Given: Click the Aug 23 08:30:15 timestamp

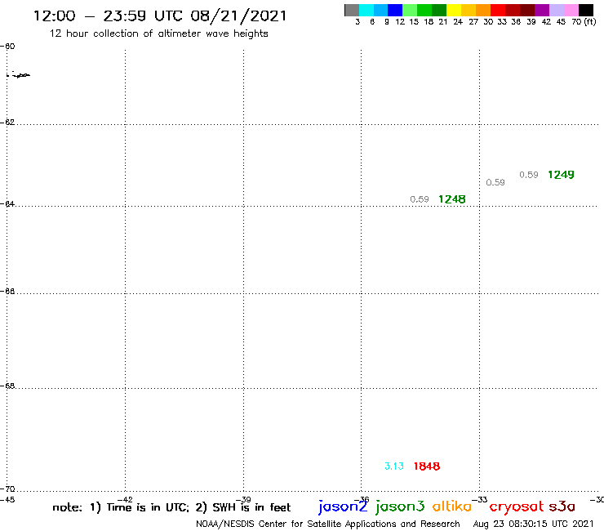Looking at the screenshot, I should [x=533, y=524].
